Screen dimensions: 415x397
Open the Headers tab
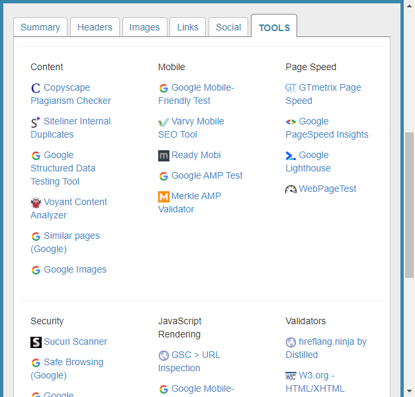pos(95,27)
